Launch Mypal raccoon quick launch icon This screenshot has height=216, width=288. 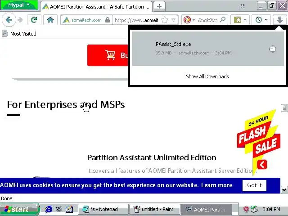[59, 209]
